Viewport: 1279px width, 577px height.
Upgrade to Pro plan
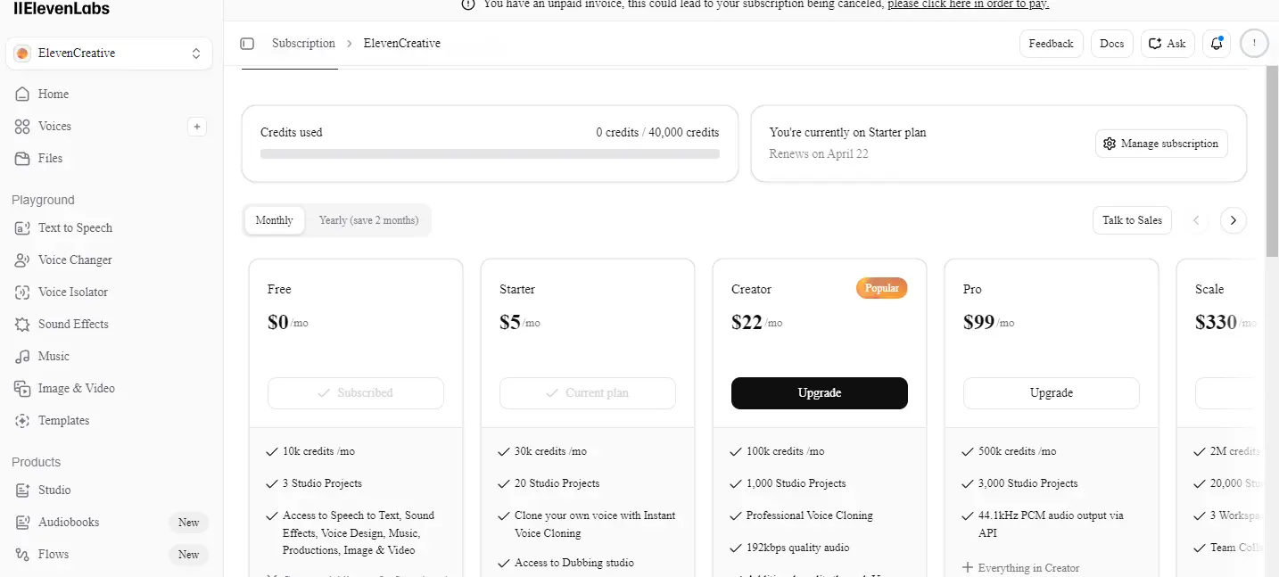pos(1052,393)
